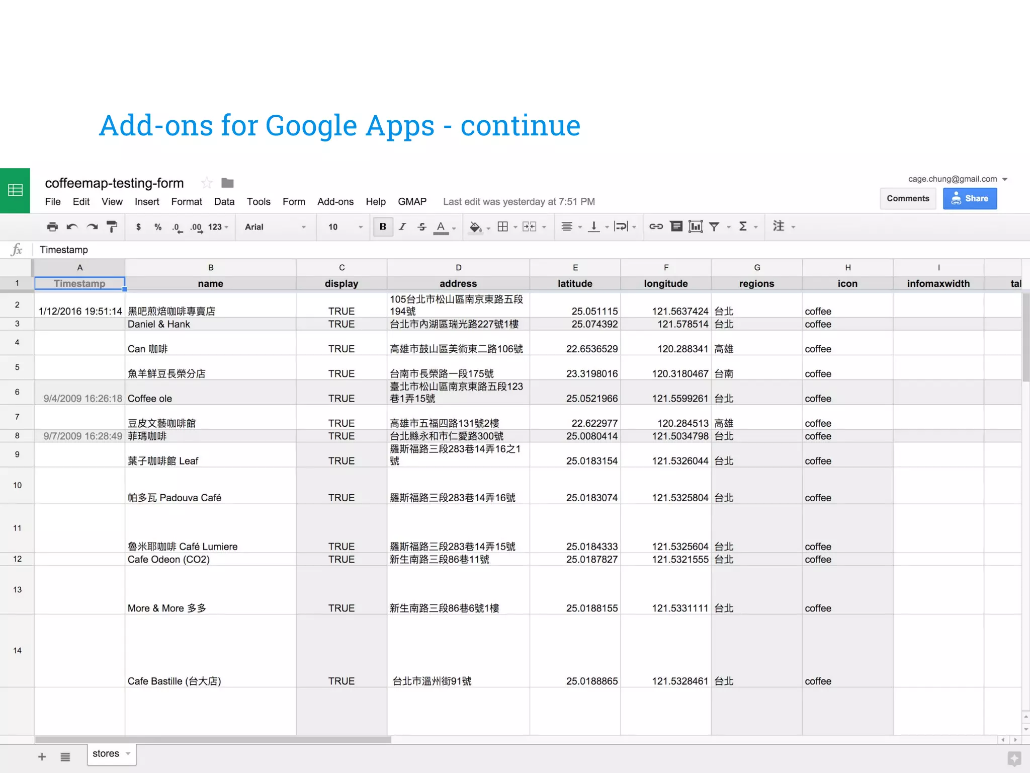The image size is (1030, 773).
Task: Select cell containing 'Cafe Odeon (CO2)'
Action: [210, 559]
